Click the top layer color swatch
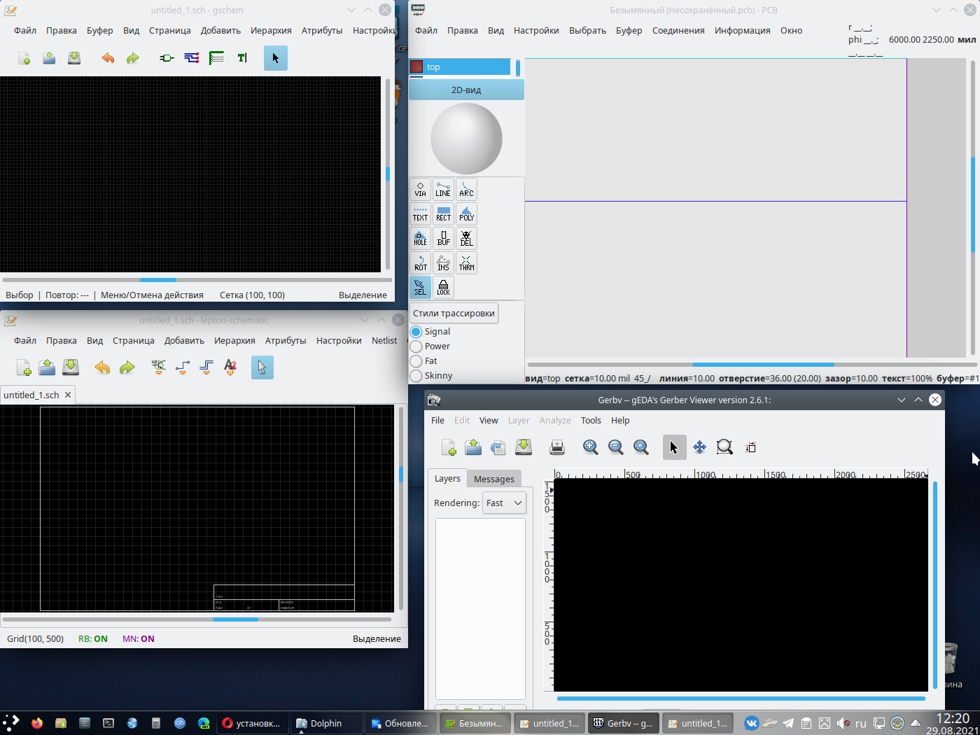 point(416,66)
